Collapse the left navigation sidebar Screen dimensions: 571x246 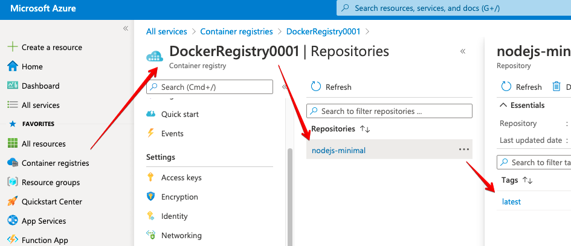tap(126, 28)
